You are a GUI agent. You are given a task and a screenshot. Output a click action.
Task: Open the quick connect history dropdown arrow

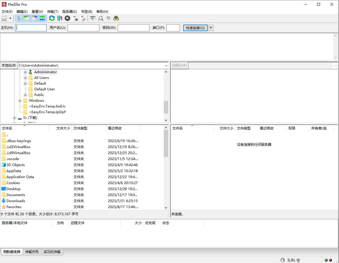pos(211,28)
